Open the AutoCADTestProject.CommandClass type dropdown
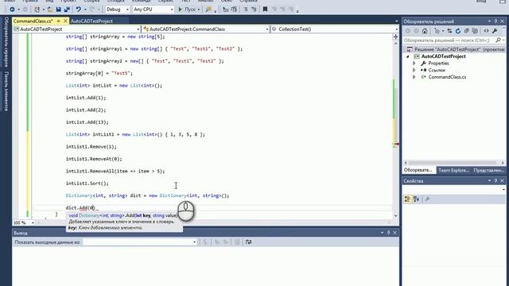Viewport: 509px width, 286px height. click(x=206, y=29)
